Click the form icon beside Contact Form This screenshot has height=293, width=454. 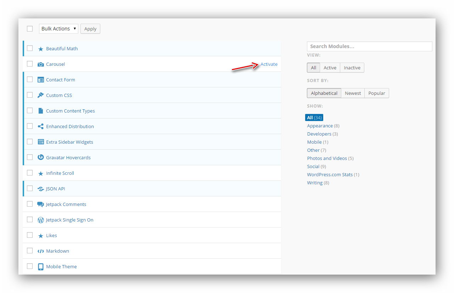[41, 80]
